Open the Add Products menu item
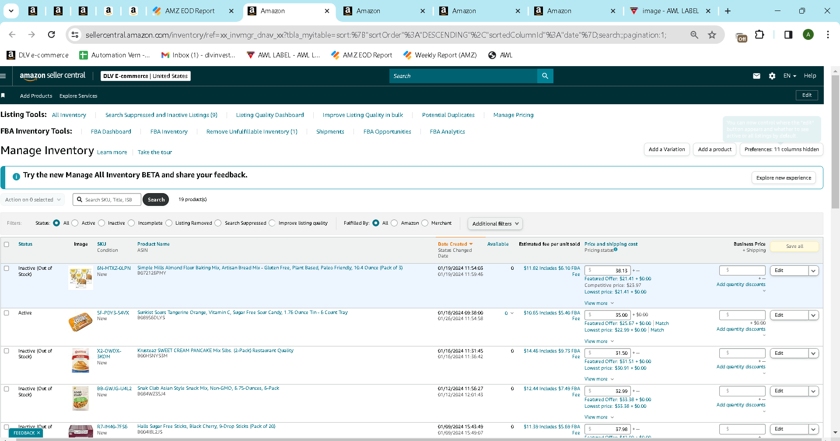The height and width of the screenshot is (441, 840). click(x=36, y=96)
